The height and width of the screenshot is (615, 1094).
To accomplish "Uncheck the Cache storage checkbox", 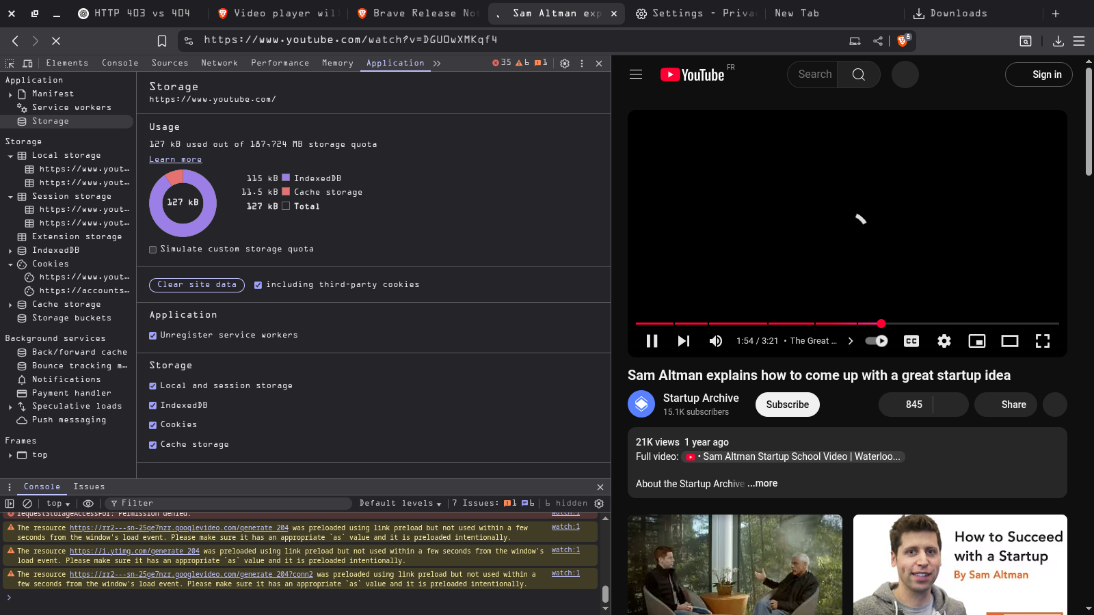I will (x=153, y=445).
